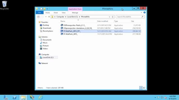Open Desktop in the navigation pane
The image size is (179, 100).
pyautogui.click(x=46, y=25)
